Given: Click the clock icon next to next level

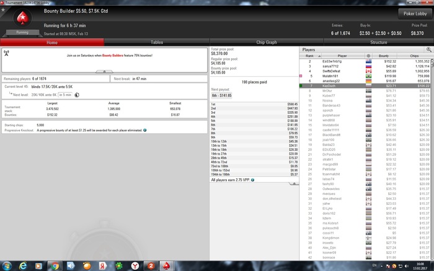Looking at the screenshot, I should click(x=77, y=95).
